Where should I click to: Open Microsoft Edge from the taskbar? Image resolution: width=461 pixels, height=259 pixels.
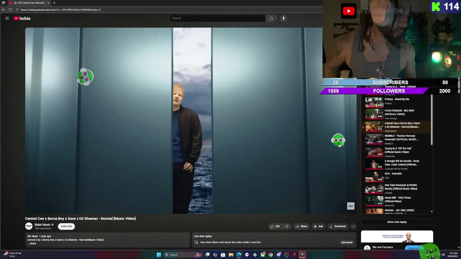click(x=239, y=255)
